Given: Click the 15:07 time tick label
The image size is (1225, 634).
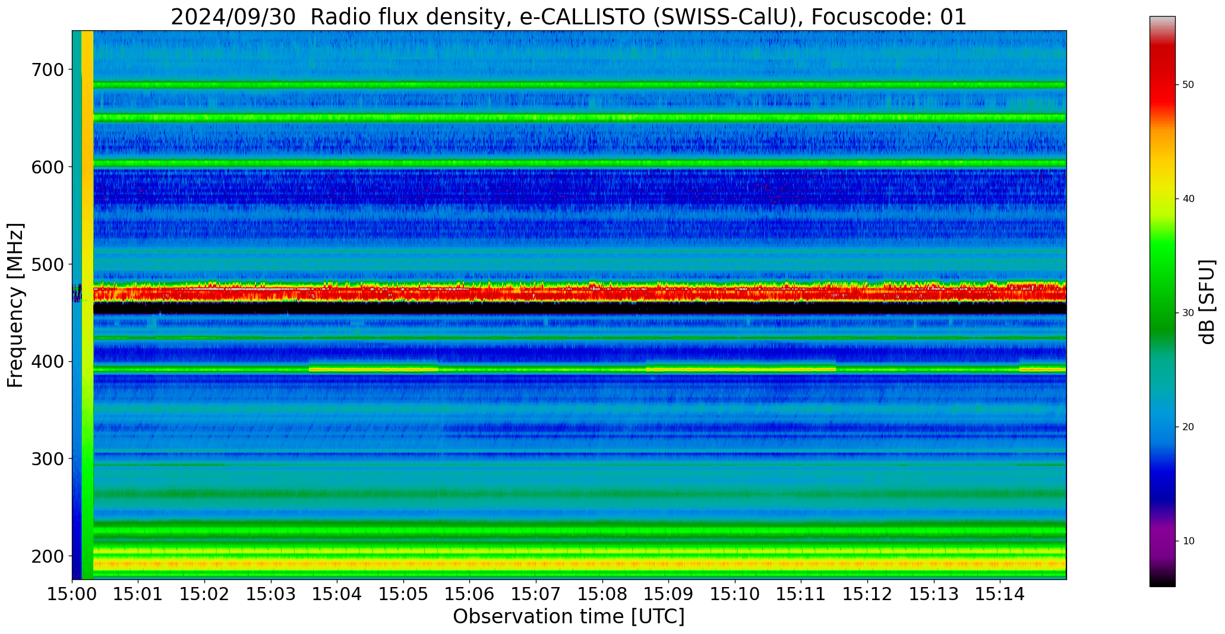Looking at the screenshot, I should (x=536, y=594).
